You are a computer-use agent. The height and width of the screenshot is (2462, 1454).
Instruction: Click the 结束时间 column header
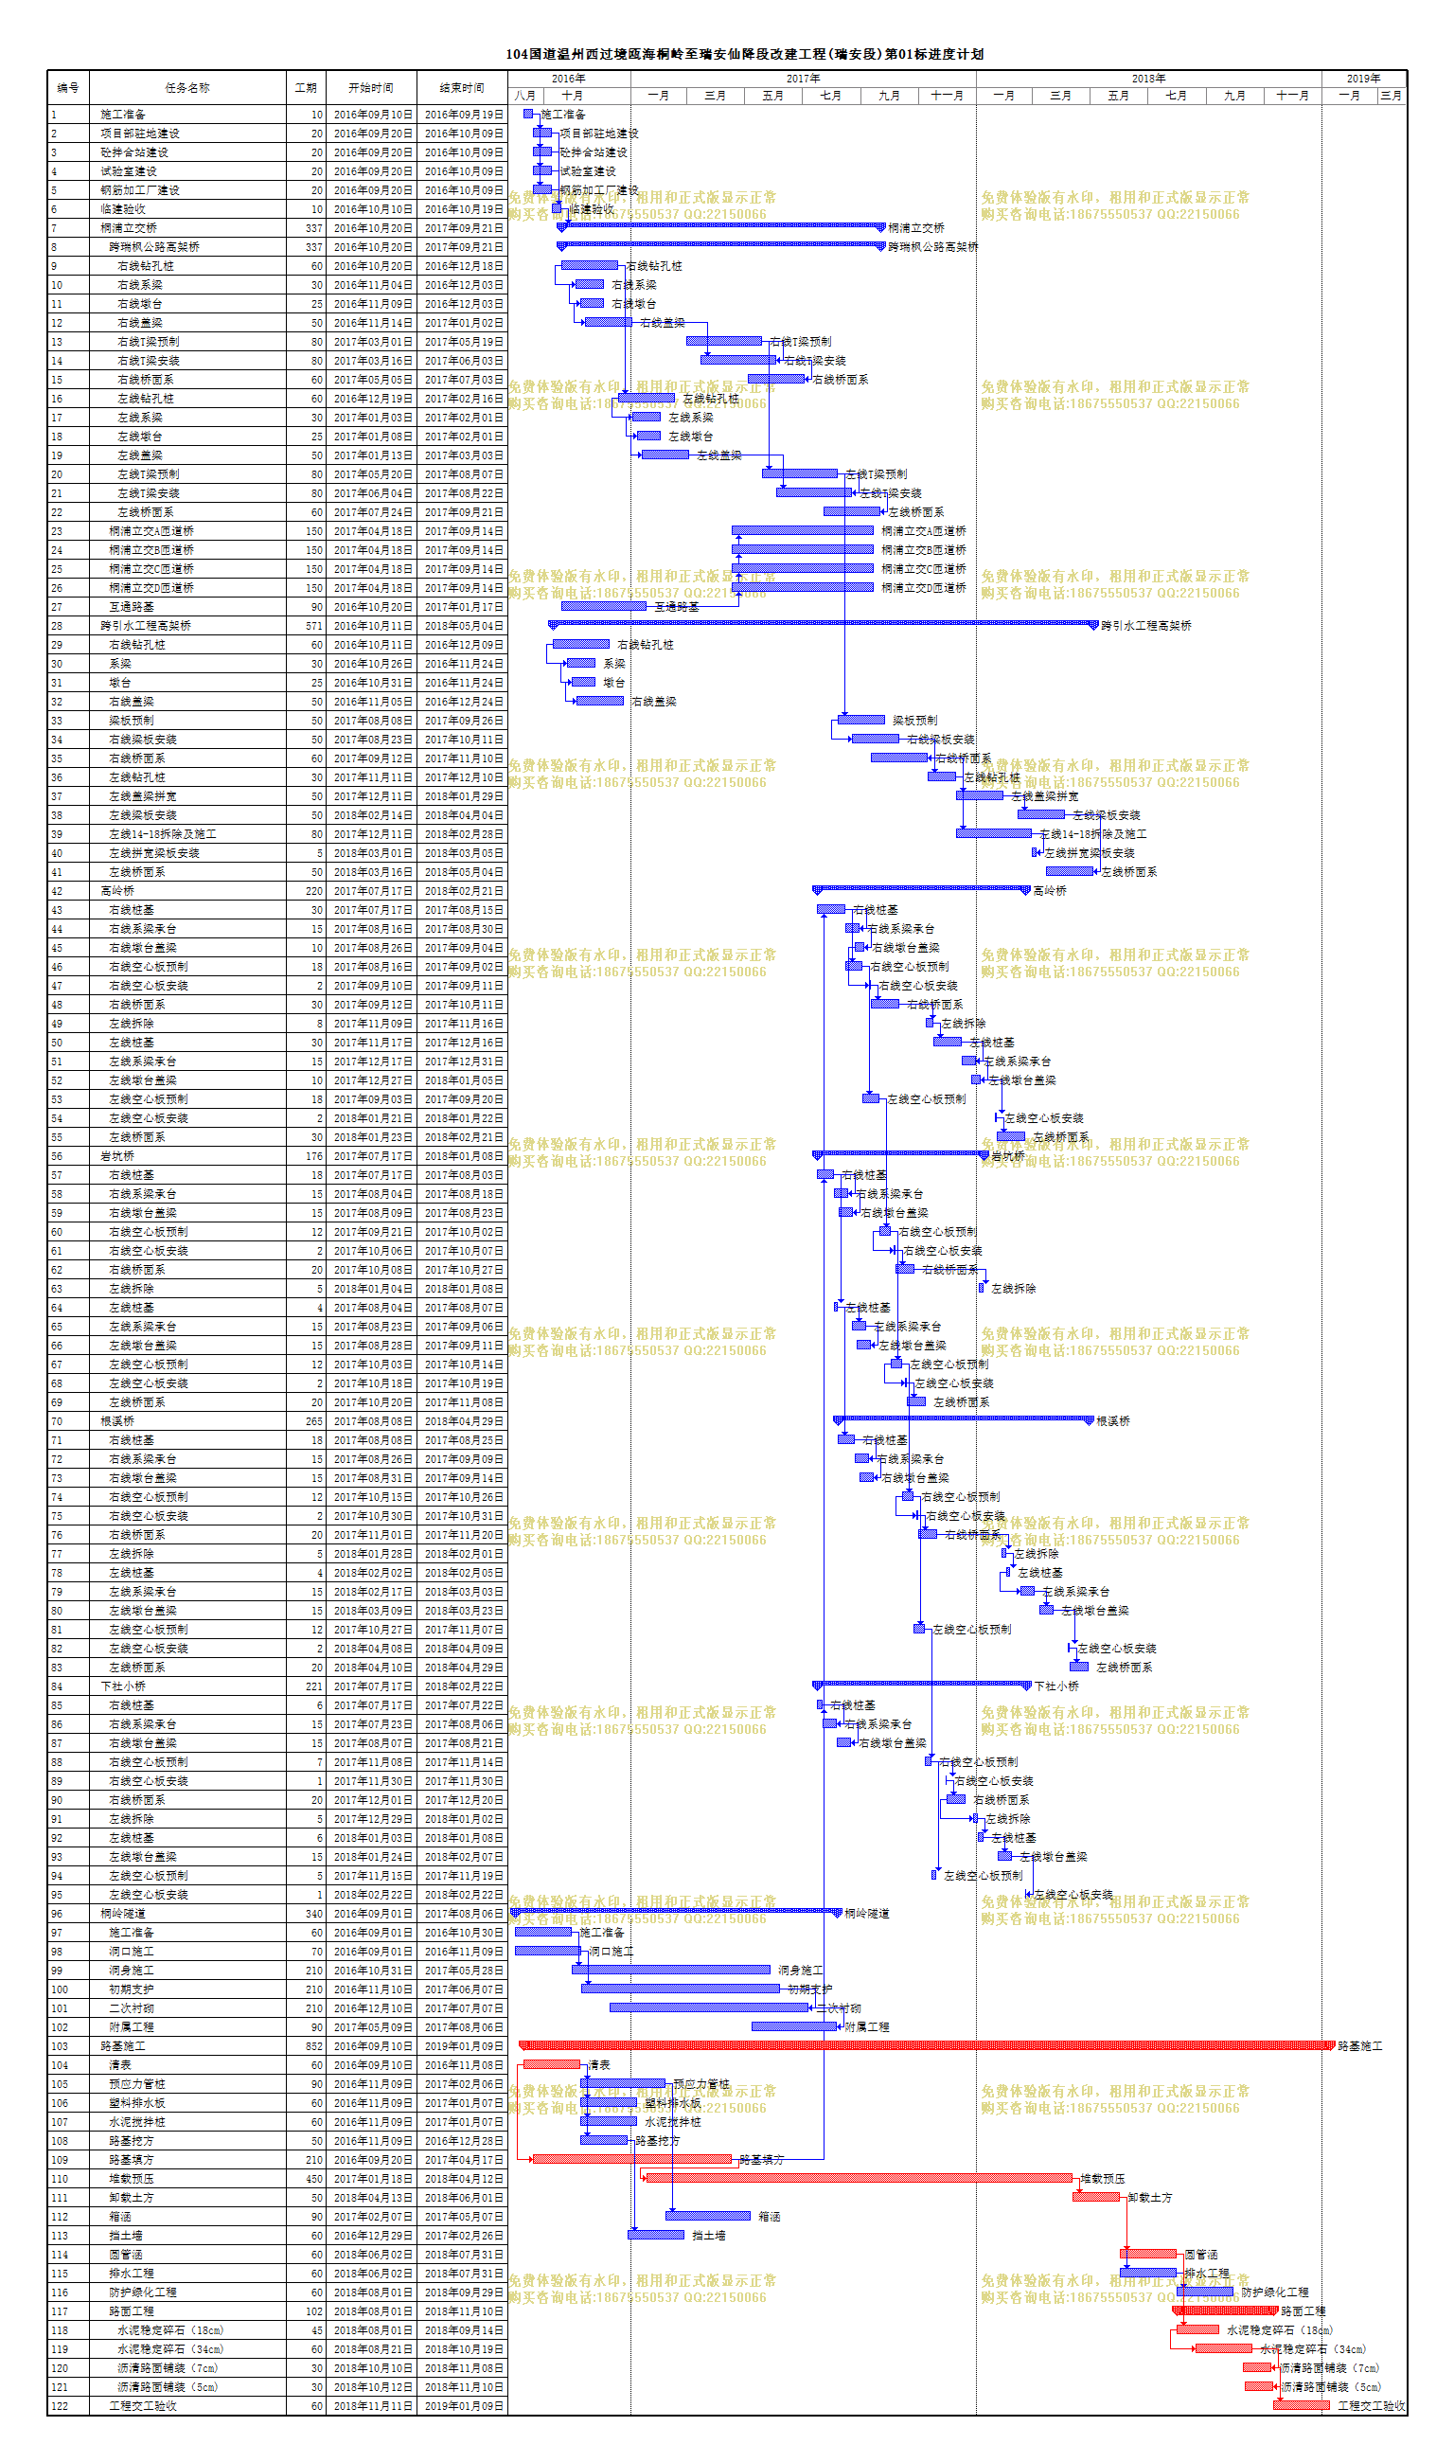tap(462, 87)
